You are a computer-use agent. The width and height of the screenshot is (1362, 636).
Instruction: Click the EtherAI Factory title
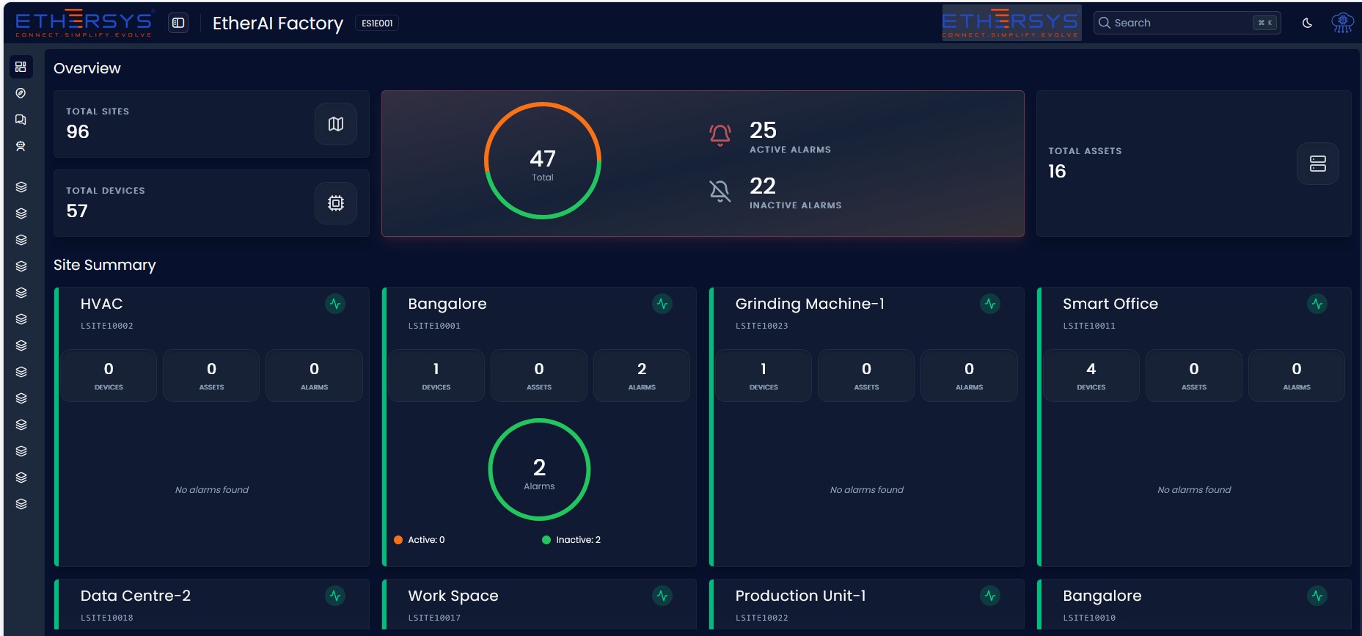278,23
